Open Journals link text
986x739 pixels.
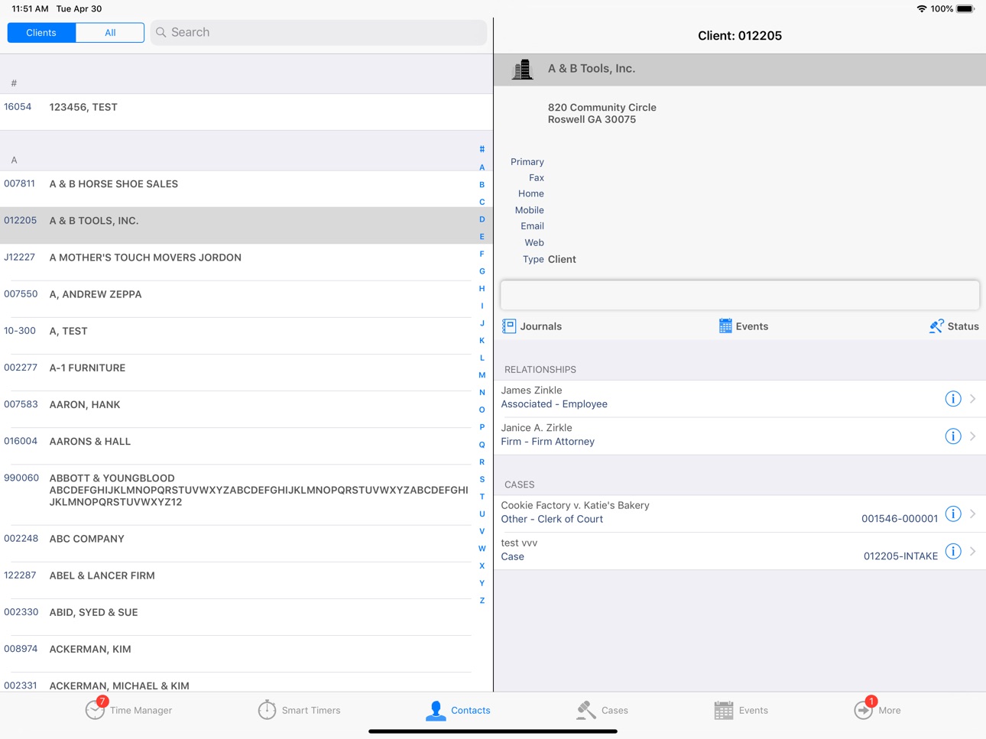click(541, 326)
